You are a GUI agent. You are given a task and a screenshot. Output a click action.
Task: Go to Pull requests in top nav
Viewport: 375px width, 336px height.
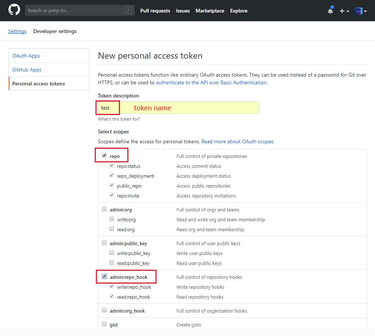[x=155, y=11]
